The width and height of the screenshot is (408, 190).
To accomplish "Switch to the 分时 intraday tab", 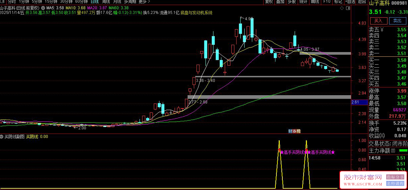I will coord(12,2).
